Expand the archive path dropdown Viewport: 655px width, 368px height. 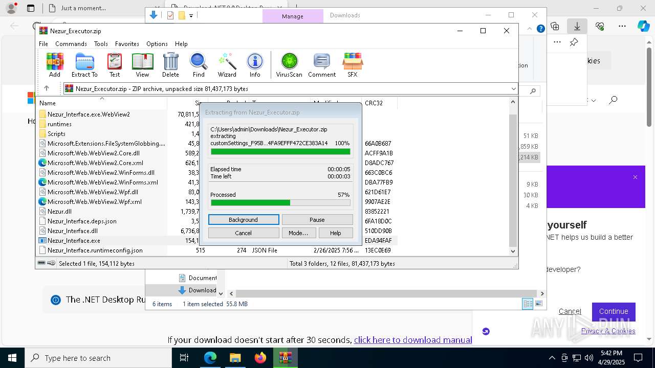[513, 88]
